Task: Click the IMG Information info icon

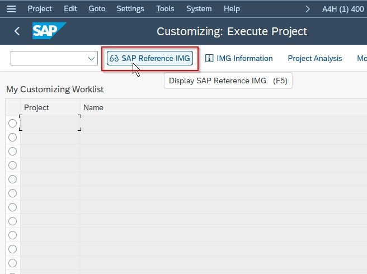Action: (x=209, y=58)
